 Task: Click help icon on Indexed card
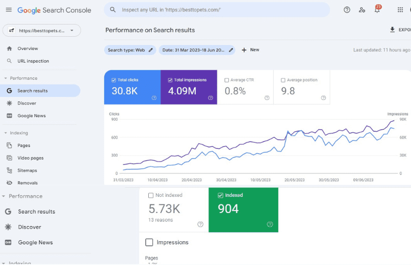270,224
